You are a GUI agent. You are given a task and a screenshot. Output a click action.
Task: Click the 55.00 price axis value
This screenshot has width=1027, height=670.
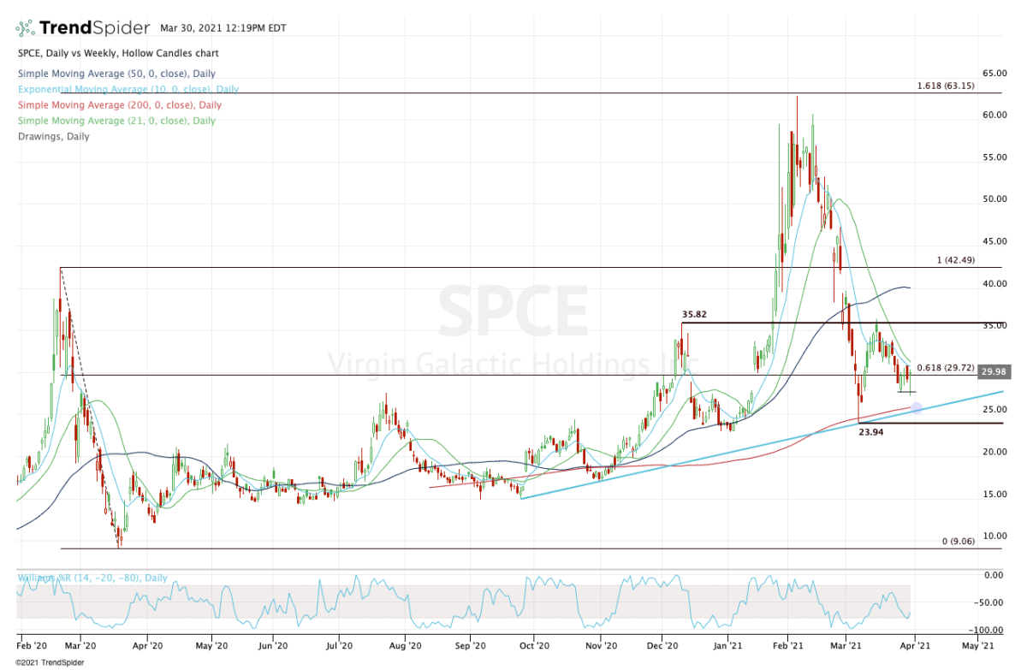(994, 157)
